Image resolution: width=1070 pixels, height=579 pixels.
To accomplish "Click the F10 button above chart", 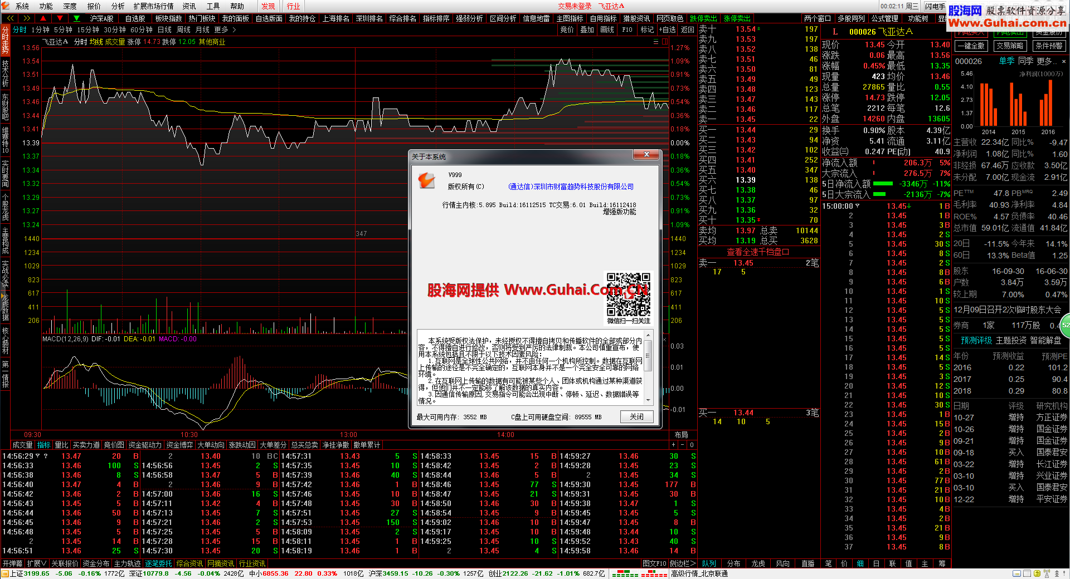I will pyautogui.click(x=627, y=30).
